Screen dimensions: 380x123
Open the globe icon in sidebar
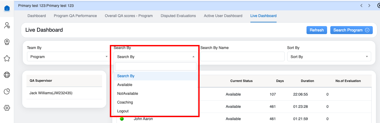7,75
